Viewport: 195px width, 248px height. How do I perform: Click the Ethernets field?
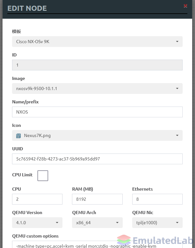157,199
